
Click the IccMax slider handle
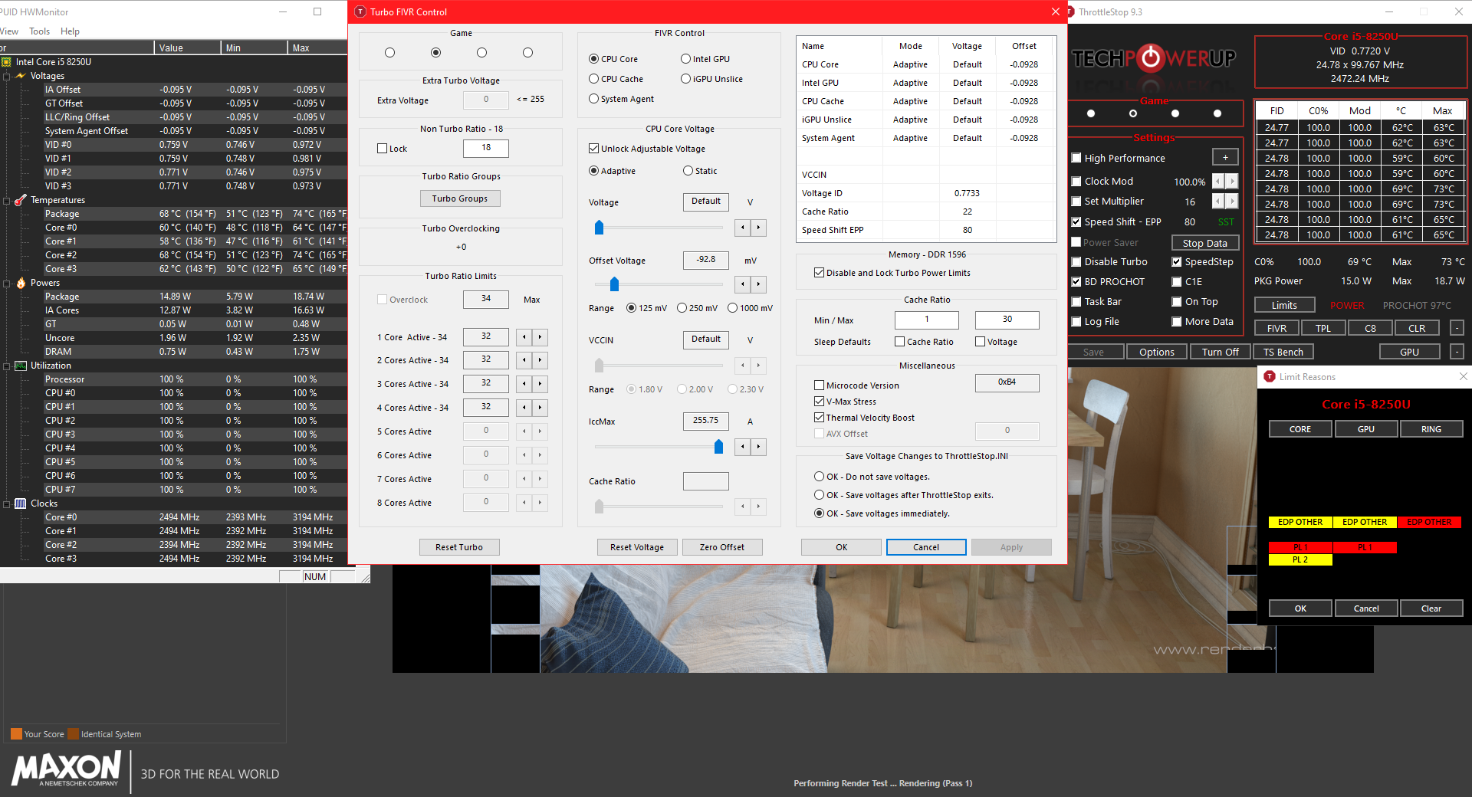point(718,447)
